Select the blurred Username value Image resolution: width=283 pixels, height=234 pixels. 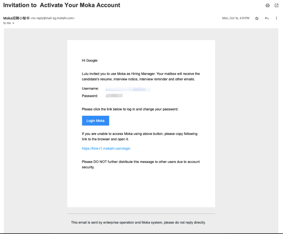tap(128, 89)
